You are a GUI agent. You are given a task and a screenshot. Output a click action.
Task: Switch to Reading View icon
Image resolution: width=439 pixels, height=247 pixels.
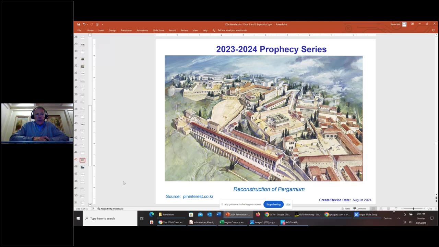[388, 209]
